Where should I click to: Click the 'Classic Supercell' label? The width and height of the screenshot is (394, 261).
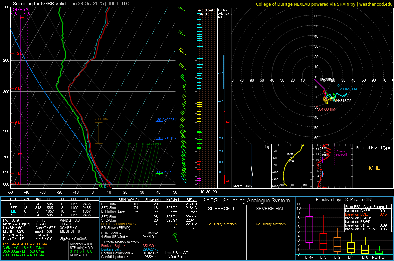click(341, 153)
